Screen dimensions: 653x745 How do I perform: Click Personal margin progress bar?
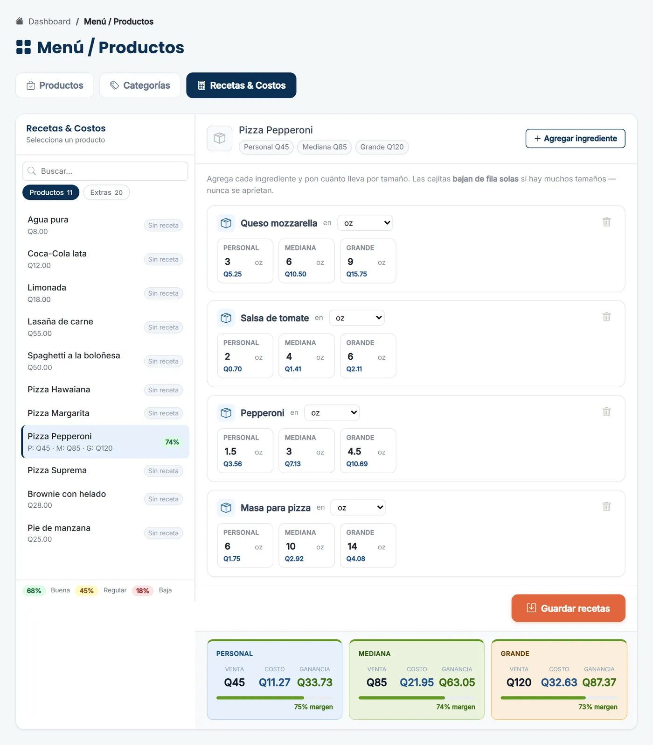click(x=275, y=698)
